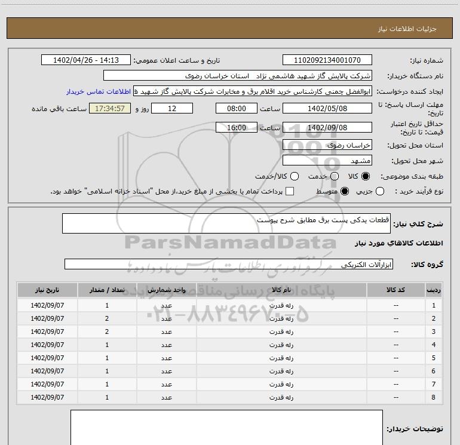Screen dimensions: 460x445
Task: Click the need number field 1102092134001070
Action: pyautogui.click(x=327, y=60)
